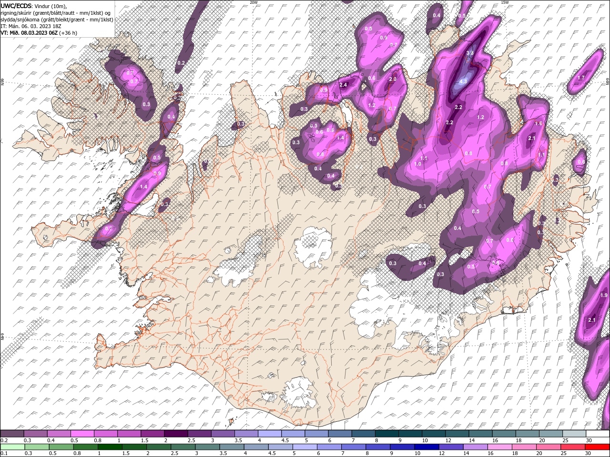Viewport: 610px width, 457px height.
Task: Click the 1.6 value in the east
Action: [539, 123]
